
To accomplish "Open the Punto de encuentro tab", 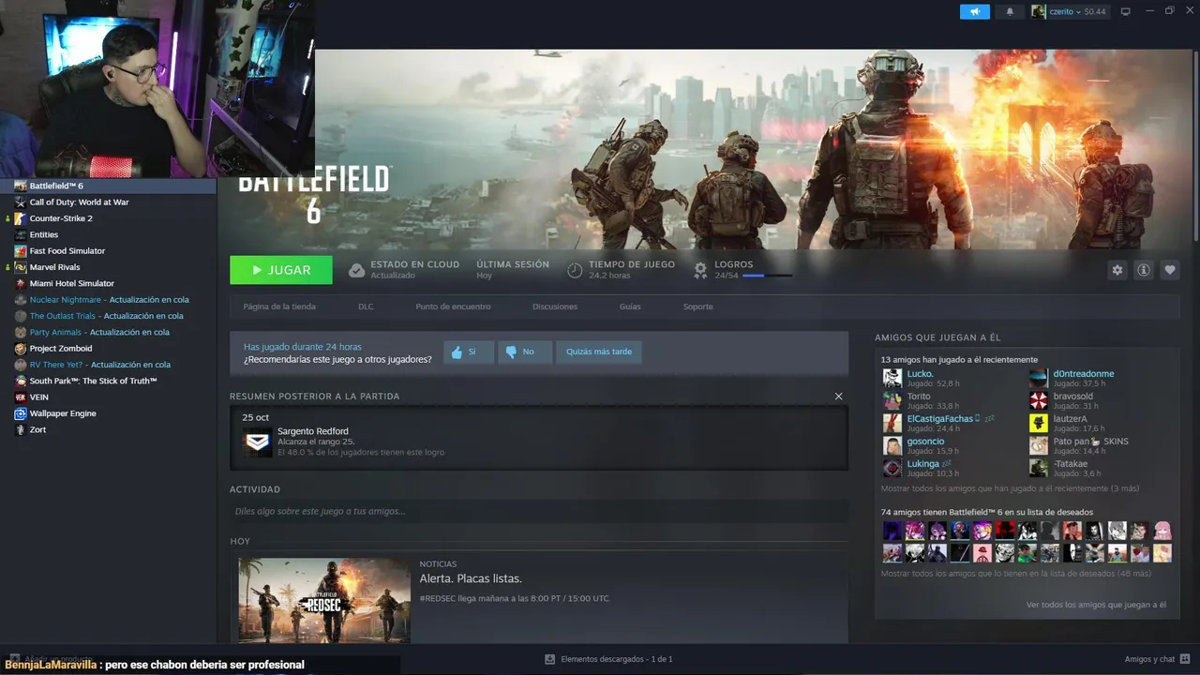I will (x=453, y=307).
